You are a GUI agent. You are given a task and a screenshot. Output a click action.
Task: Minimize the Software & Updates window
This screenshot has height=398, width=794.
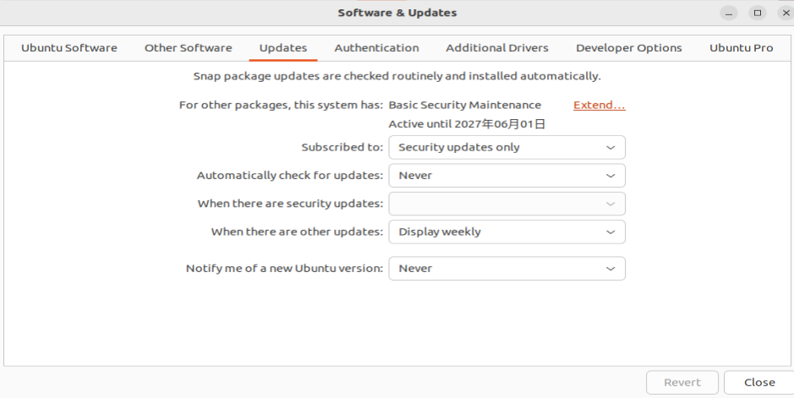pyautogui.click(x=729, y=14)
